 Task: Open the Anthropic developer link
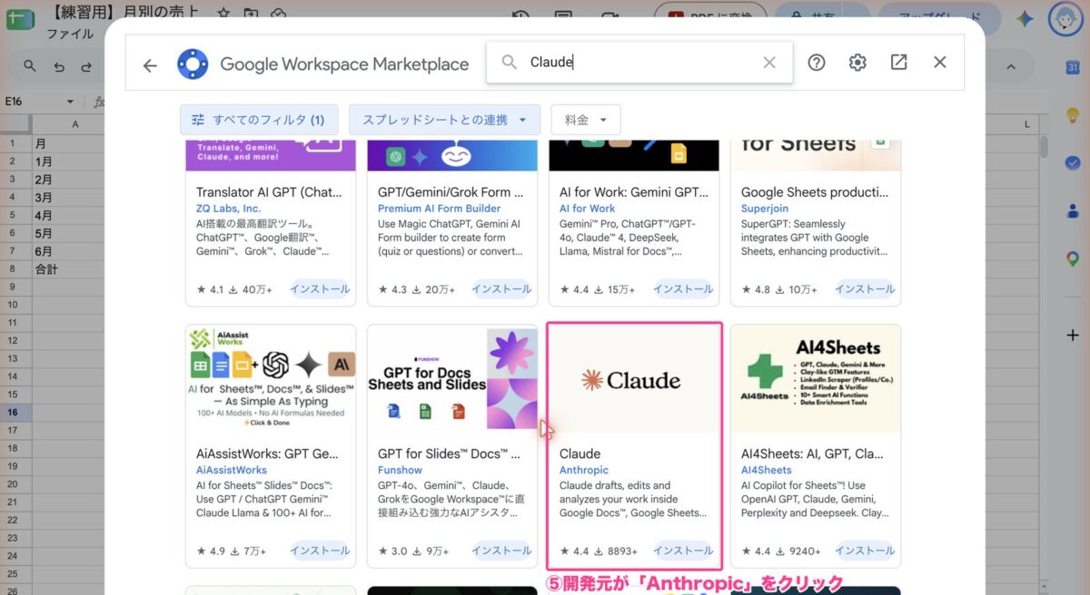584,470
